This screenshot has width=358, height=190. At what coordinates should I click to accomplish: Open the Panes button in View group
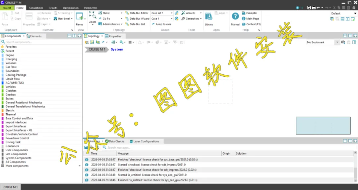(80, 19)
